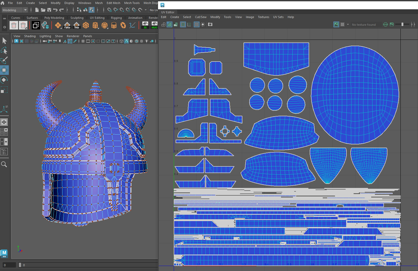Toggle the viewport grid display
Viewport: 418px width, 271px height.
click(x=83, y=41)
